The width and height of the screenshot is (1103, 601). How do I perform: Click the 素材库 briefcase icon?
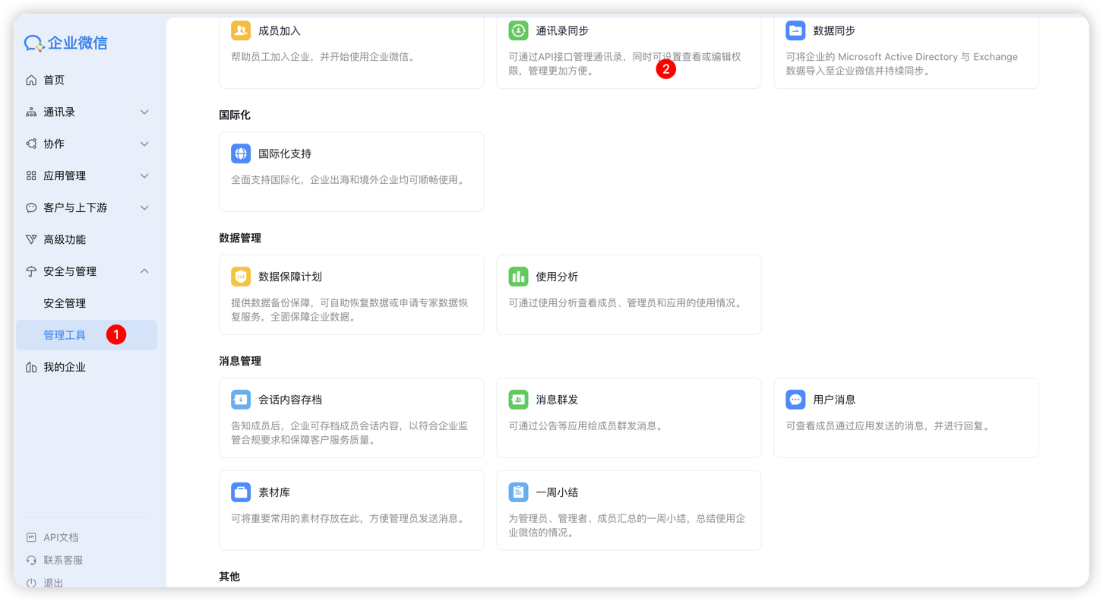(x=241, y=492)
